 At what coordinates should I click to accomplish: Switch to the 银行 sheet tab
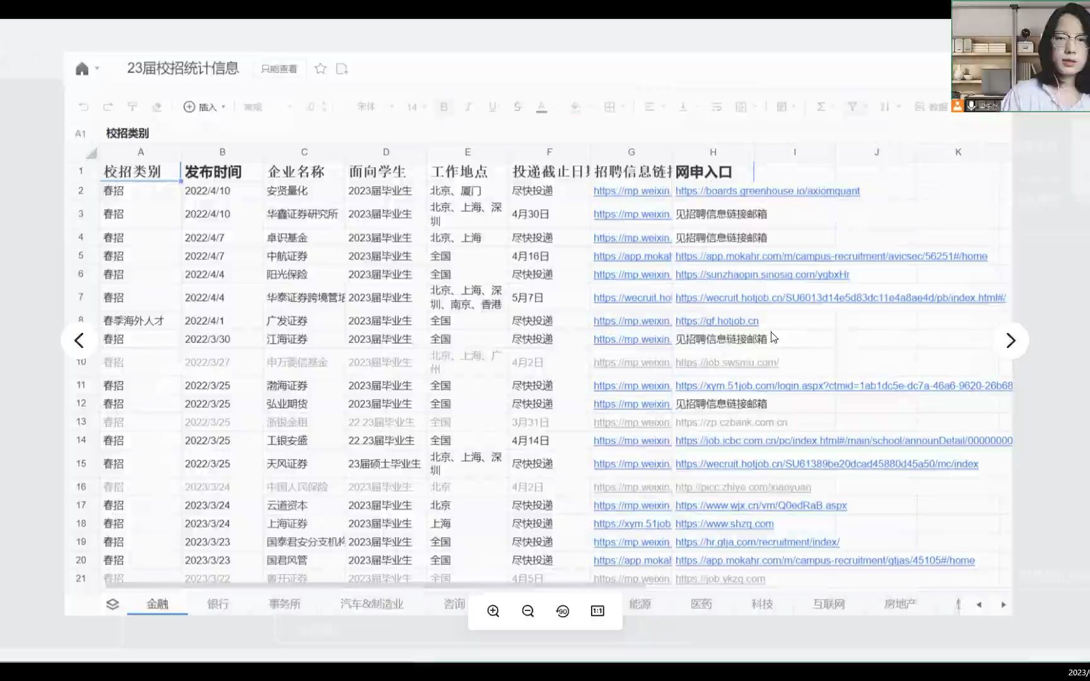click(x=218, y=604)
